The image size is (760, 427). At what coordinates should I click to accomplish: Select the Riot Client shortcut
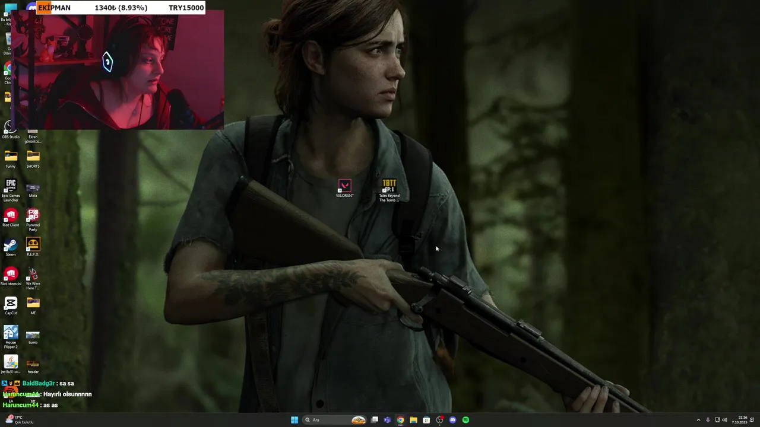[11, 218]
